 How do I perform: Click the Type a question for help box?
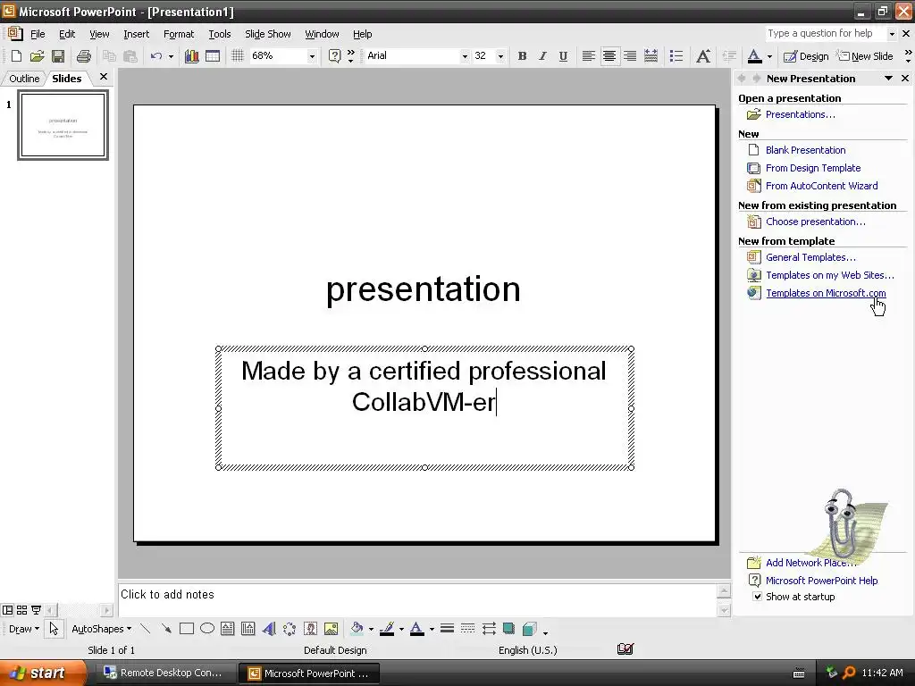pos(825,34)
